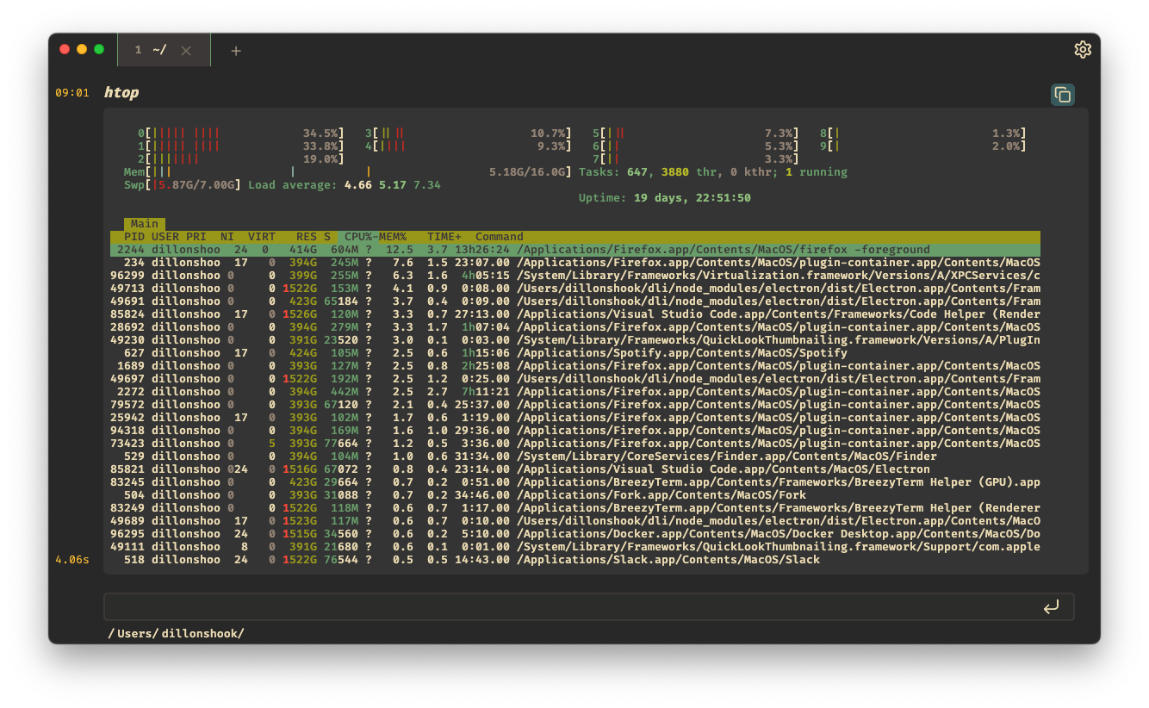The height and width of the screenshot is (708, 1149).
Task: Switch to the "1 ~/" terminal tab
Action: click(151, 49)
